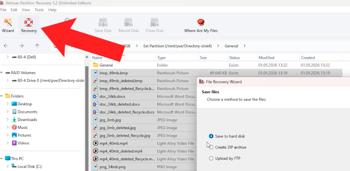Select bmp_49mb_deleted.bmp file icon
Viewport: 350px width, 171px height.
[96, 81]
